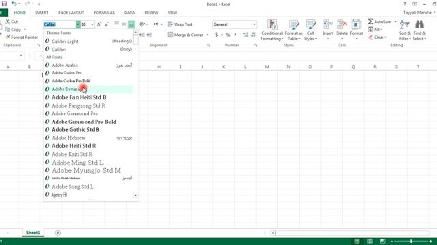Open the Name Box dropdown arrow
This screenshot has height=245, width=437.
pyautogui.click(x=21, y=56)
